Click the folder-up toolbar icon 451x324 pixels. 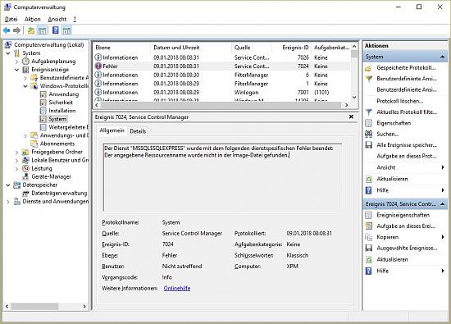click(31, 30)
